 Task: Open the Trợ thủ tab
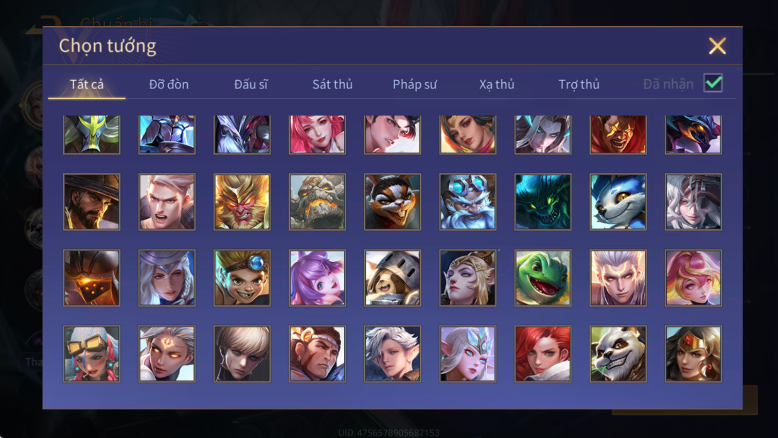point(579,84)
